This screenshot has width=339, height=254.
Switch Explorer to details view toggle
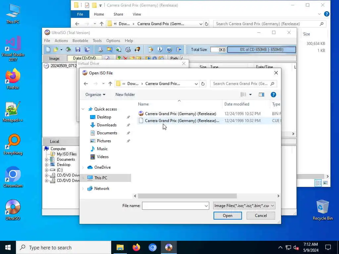(x=318, y=183)
